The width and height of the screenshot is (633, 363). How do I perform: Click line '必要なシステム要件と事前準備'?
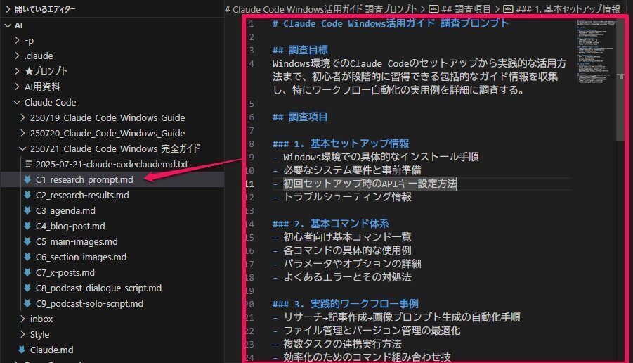coord(352,170)
